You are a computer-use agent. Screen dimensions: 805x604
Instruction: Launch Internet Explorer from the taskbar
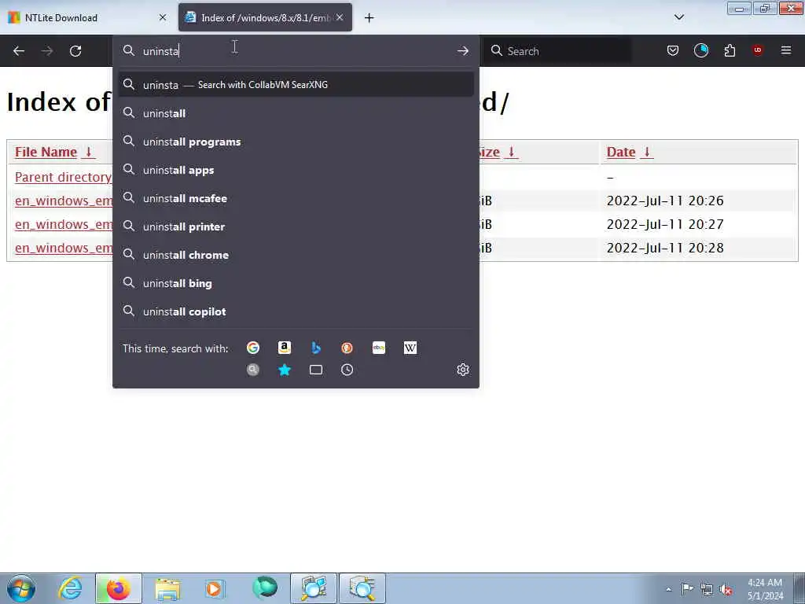coord(70,588)
